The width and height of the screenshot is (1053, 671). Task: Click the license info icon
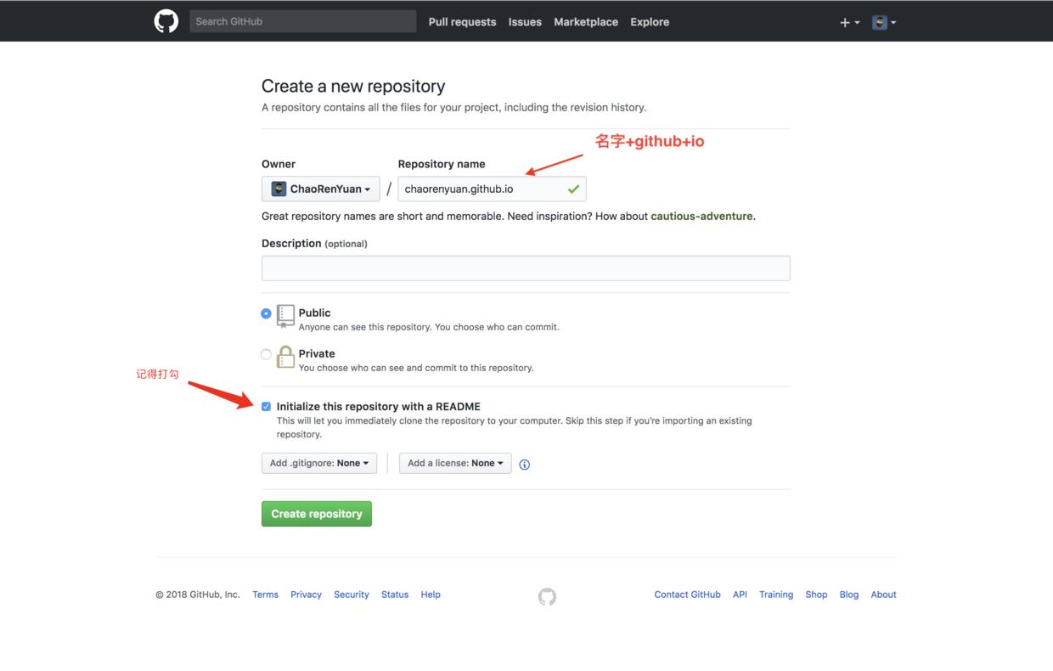click(x=525, y=465)
